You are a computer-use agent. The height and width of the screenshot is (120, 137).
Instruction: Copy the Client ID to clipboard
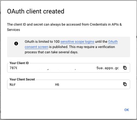125,68
